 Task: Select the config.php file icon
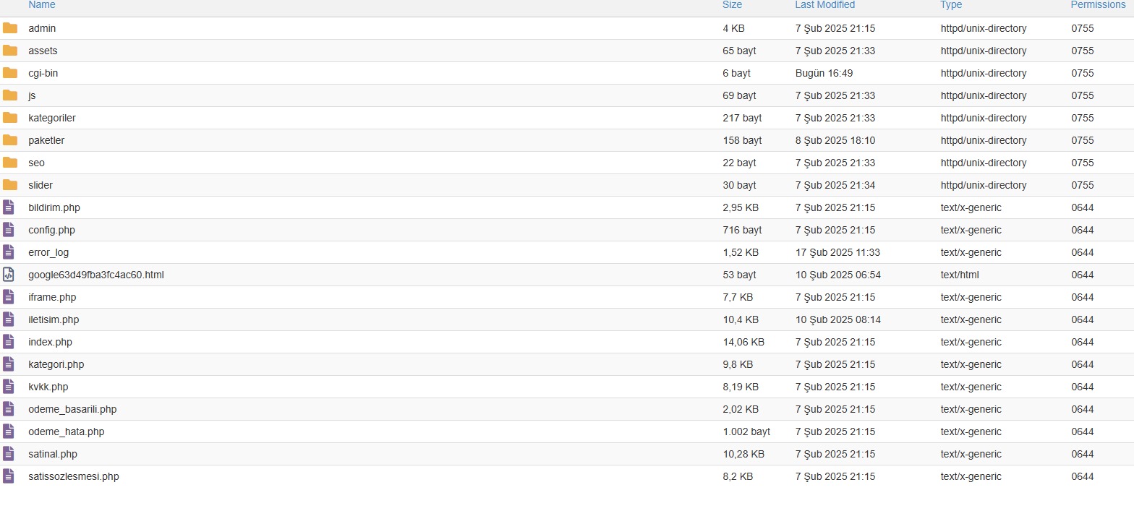[x=9, y=230]
